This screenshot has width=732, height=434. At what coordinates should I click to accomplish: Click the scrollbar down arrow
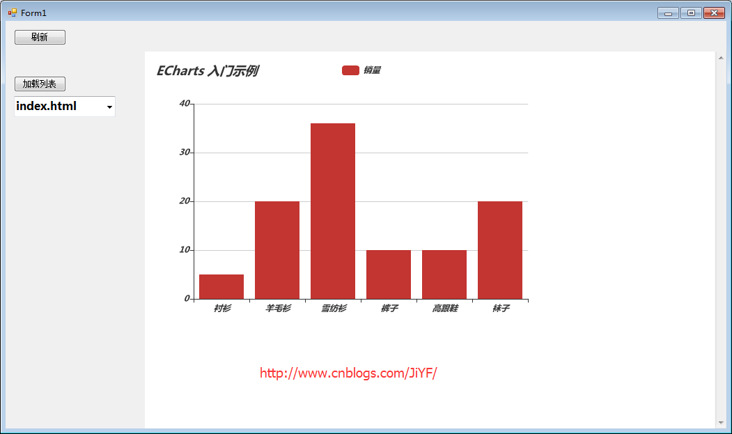pos(721,423)
